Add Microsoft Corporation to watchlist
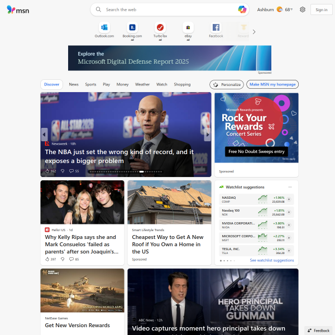The height and width of the screenshot is (335, 335). pos(289,238)
